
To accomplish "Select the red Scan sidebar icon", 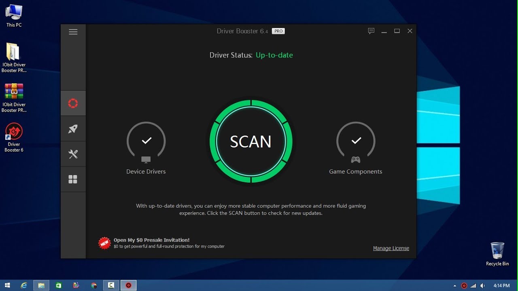I will point(73,103).
